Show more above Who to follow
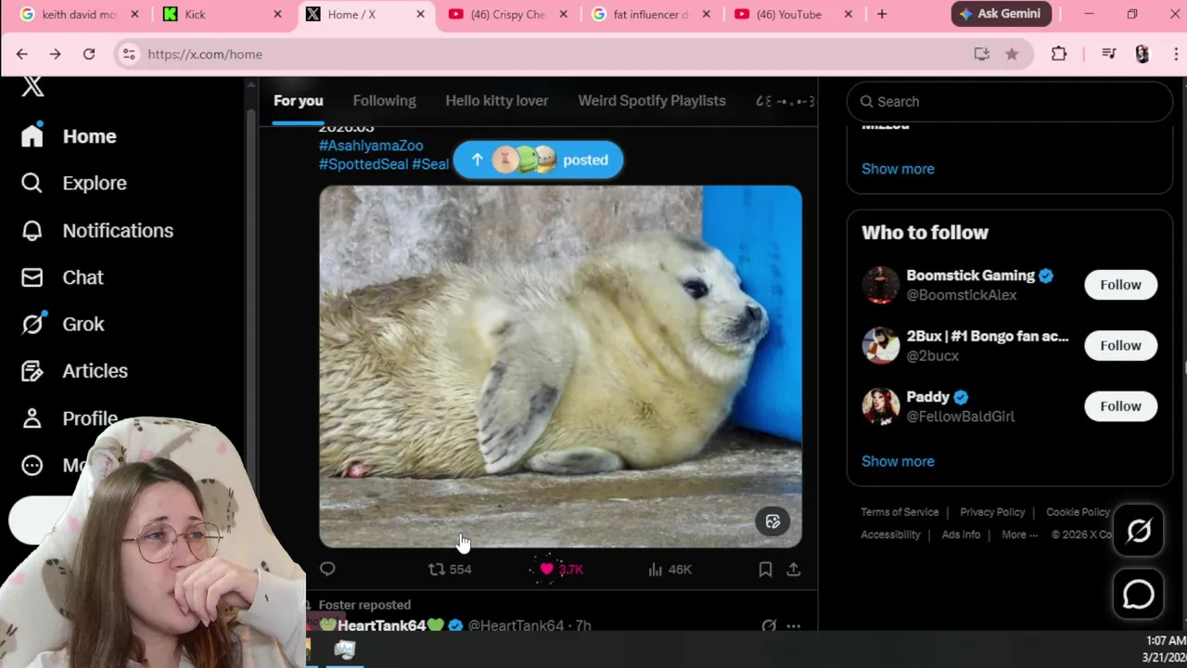The width and height of the screenshot is (1187, 668). point(898,169)
